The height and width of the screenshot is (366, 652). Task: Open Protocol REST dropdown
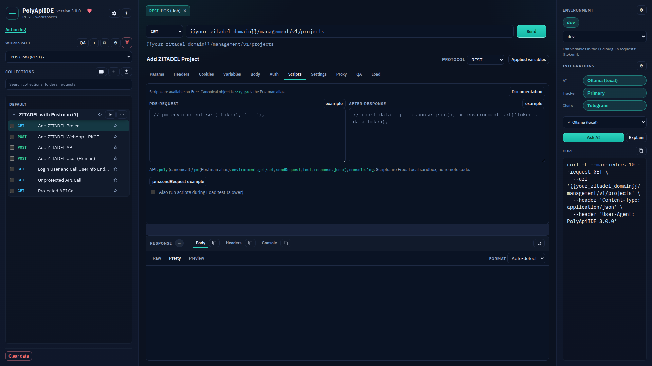(486, 60)
